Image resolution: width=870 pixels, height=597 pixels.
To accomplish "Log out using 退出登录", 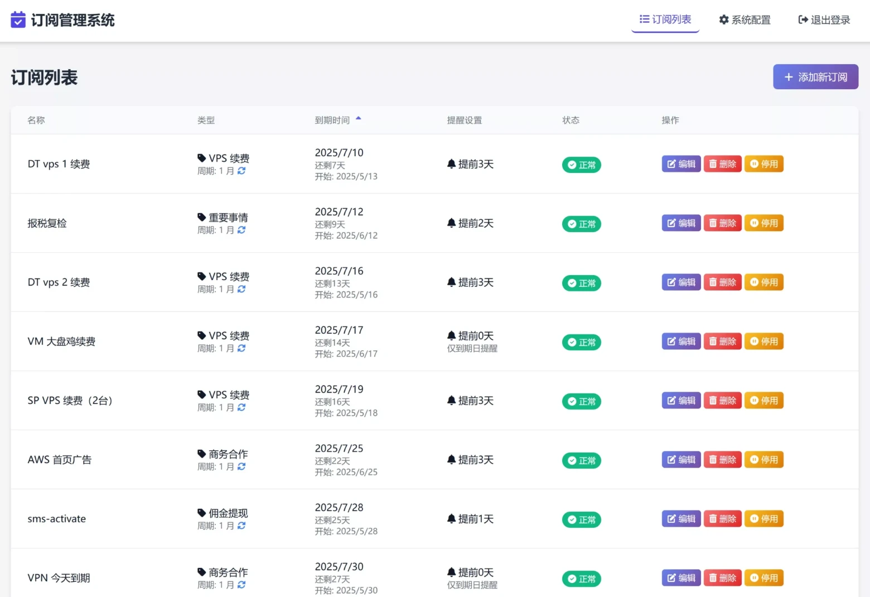I will (x=824, y=20).
